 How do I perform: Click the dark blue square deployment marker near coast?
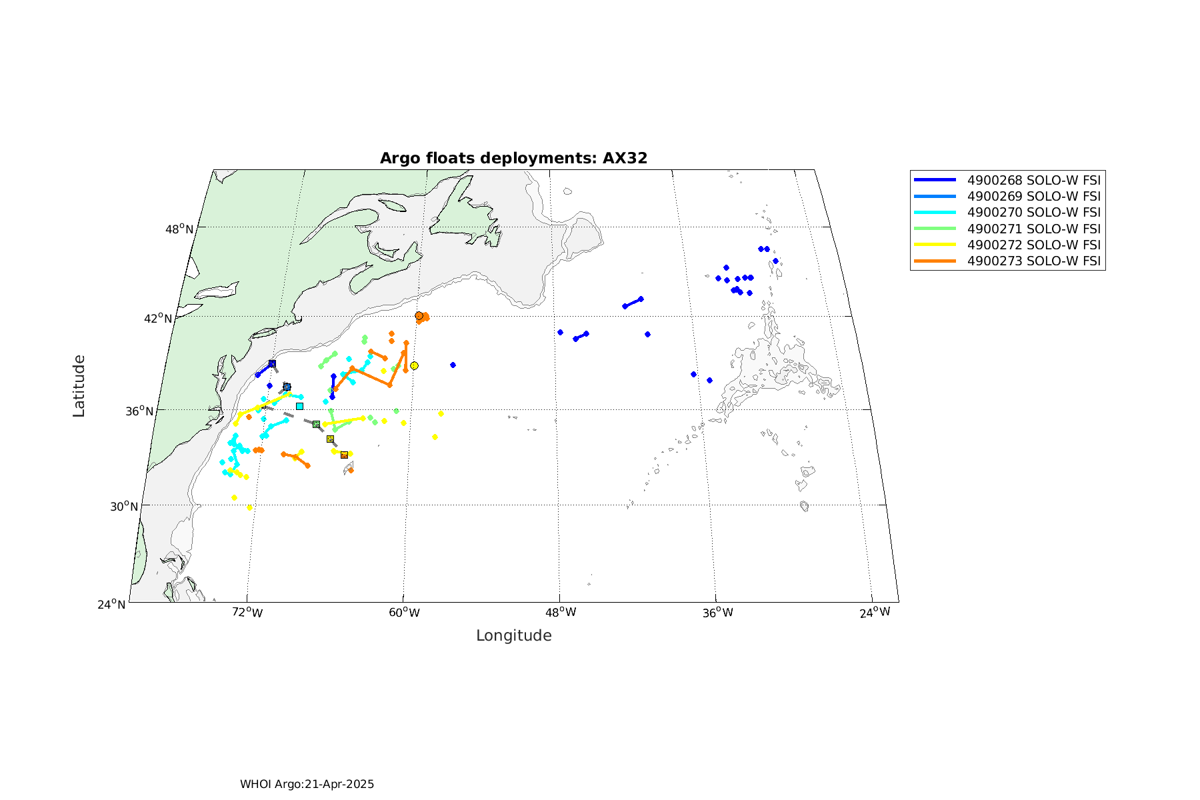[x=272, y=363]
